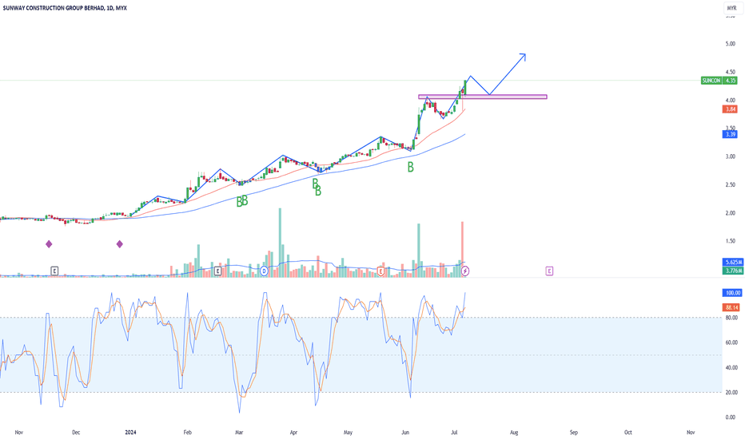Click the 5.00 price axis label
Screen dimensions: 745x439
(x=731, y=44)
